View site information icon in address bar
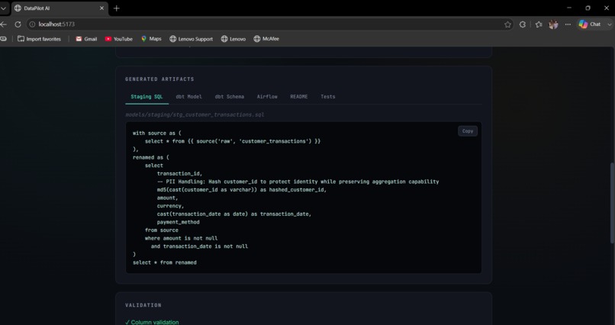The image size is (615, 325). [x=33, y=24]
